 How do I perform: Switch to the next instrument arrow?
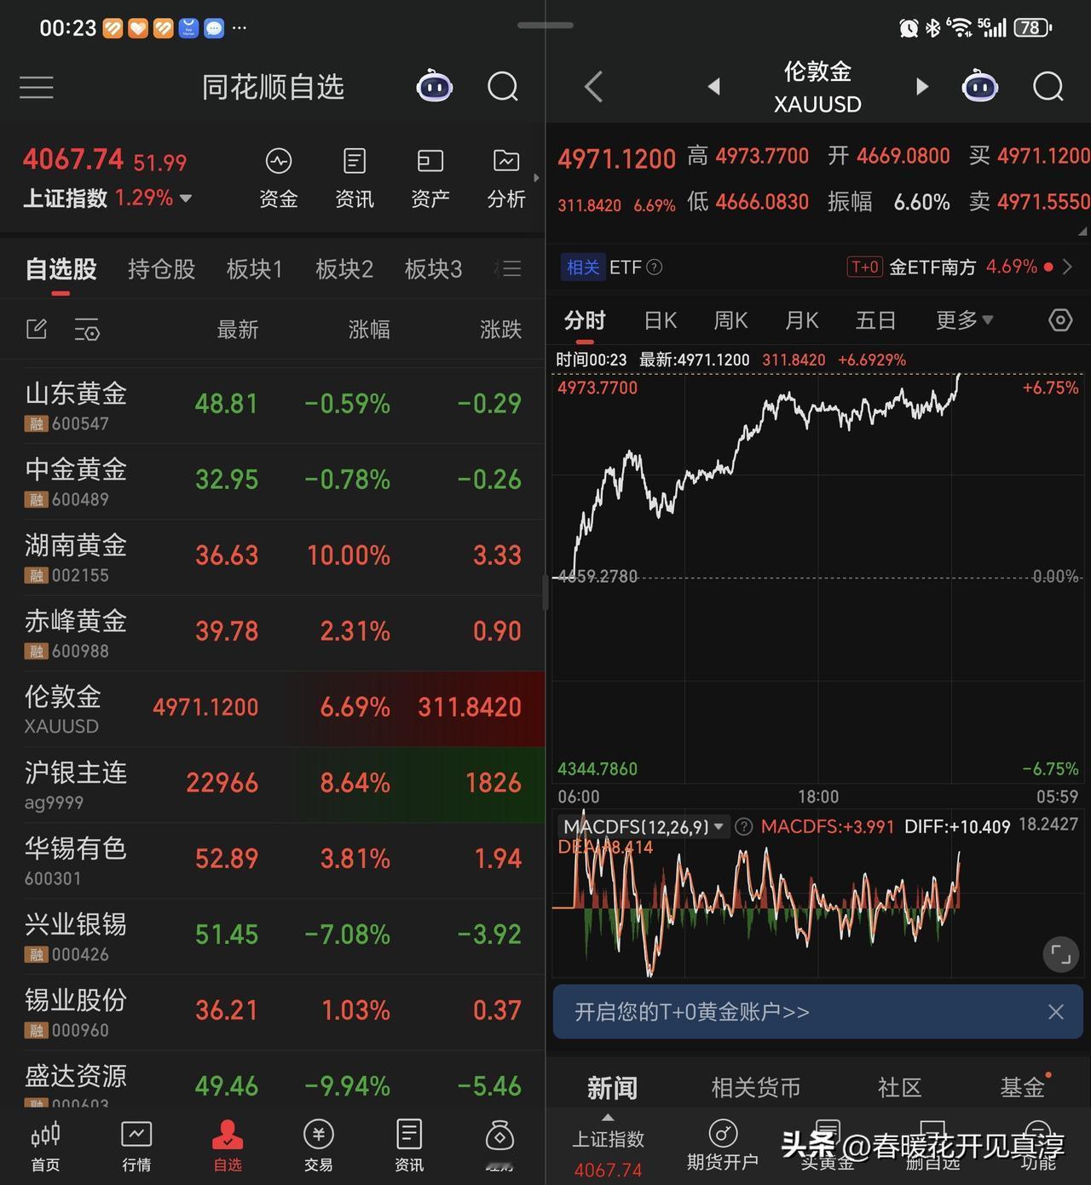tap(921, 87)
